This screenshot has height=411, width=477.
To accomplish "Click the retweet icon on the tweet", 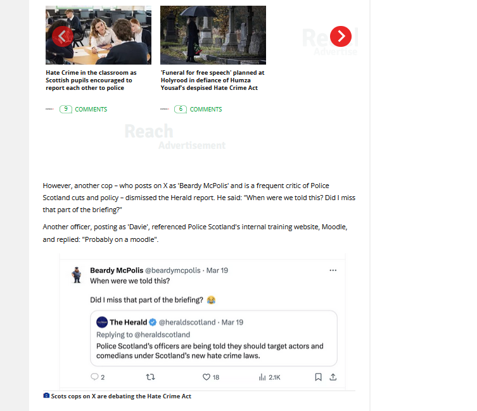I will (x=151, y=377).
